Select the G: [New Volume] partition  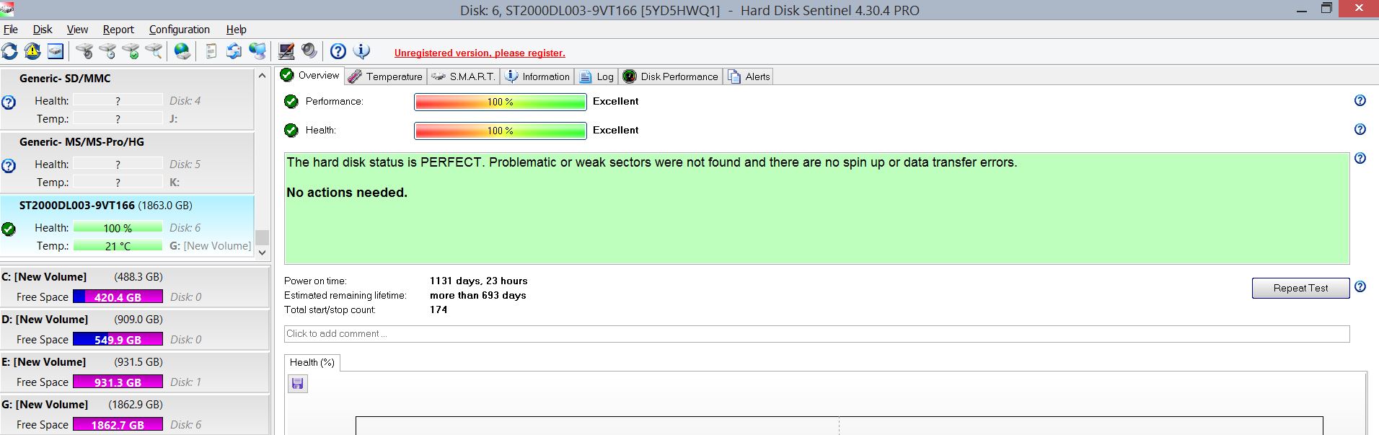(135, 414)
